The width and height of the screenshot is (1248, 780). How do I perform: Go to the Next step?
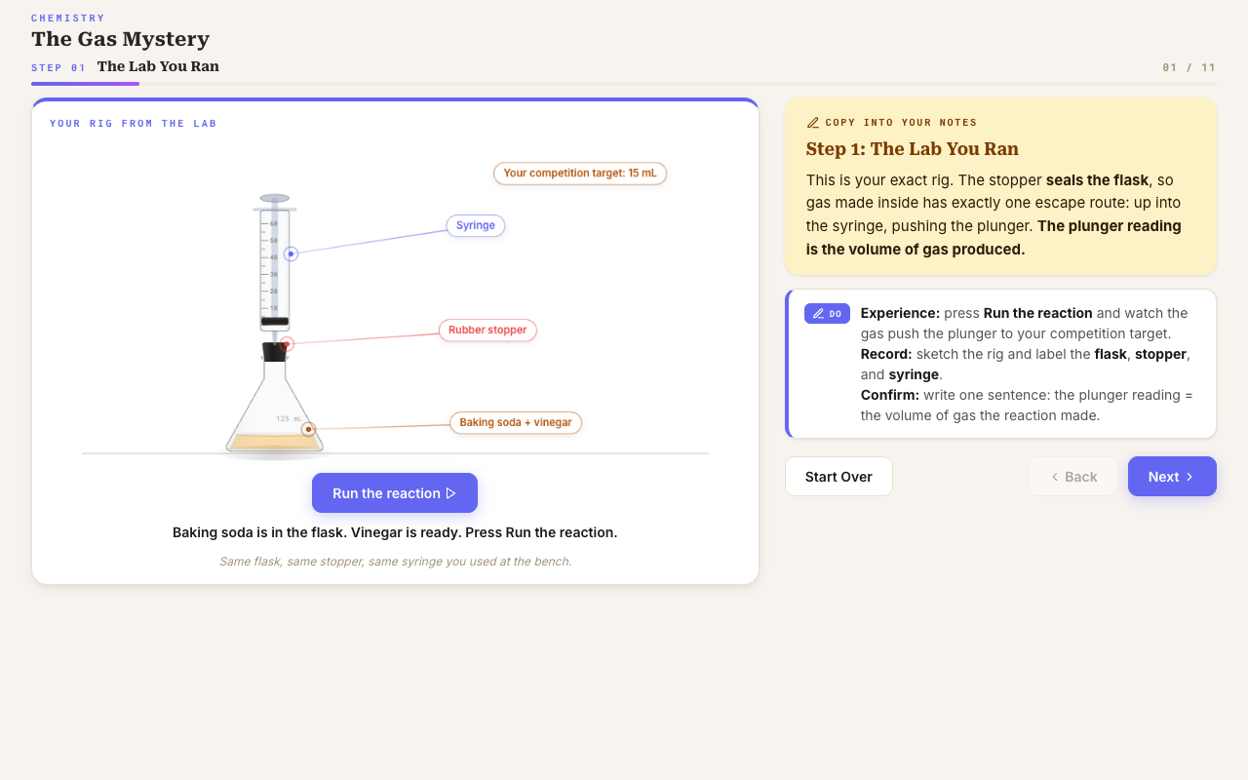point(1172,477)
